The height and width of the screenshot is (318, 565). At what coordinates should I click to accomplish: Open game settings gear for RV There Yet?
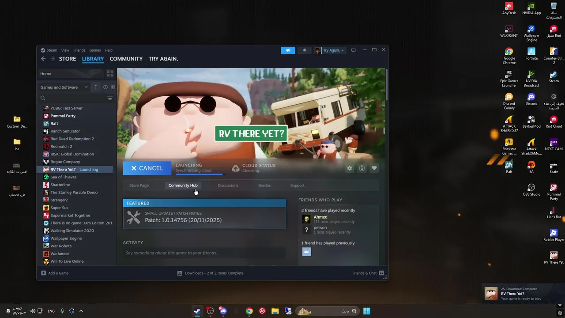350,168
